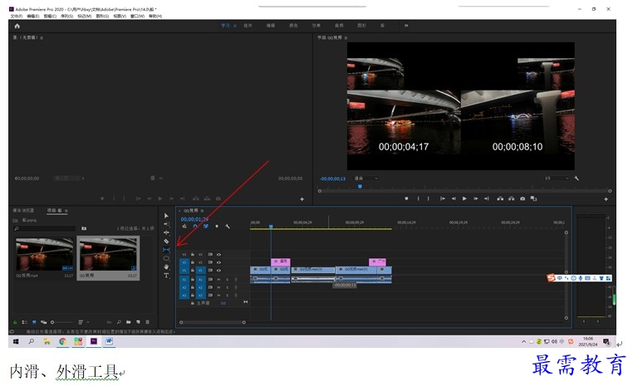Click Export Frame camera icon

point(523,198)
